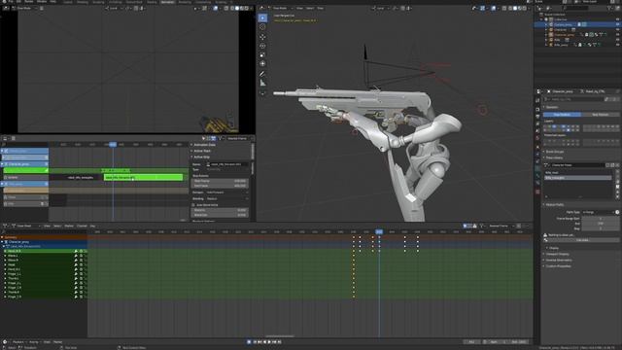Select the Scale tool in viewport toolbar
This screenshot has height=350, width=622.
262,54
